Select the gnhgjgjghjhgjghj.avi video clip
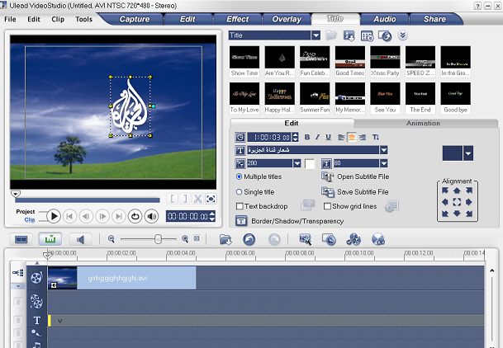The image size is (503, 348). (122, 278)
